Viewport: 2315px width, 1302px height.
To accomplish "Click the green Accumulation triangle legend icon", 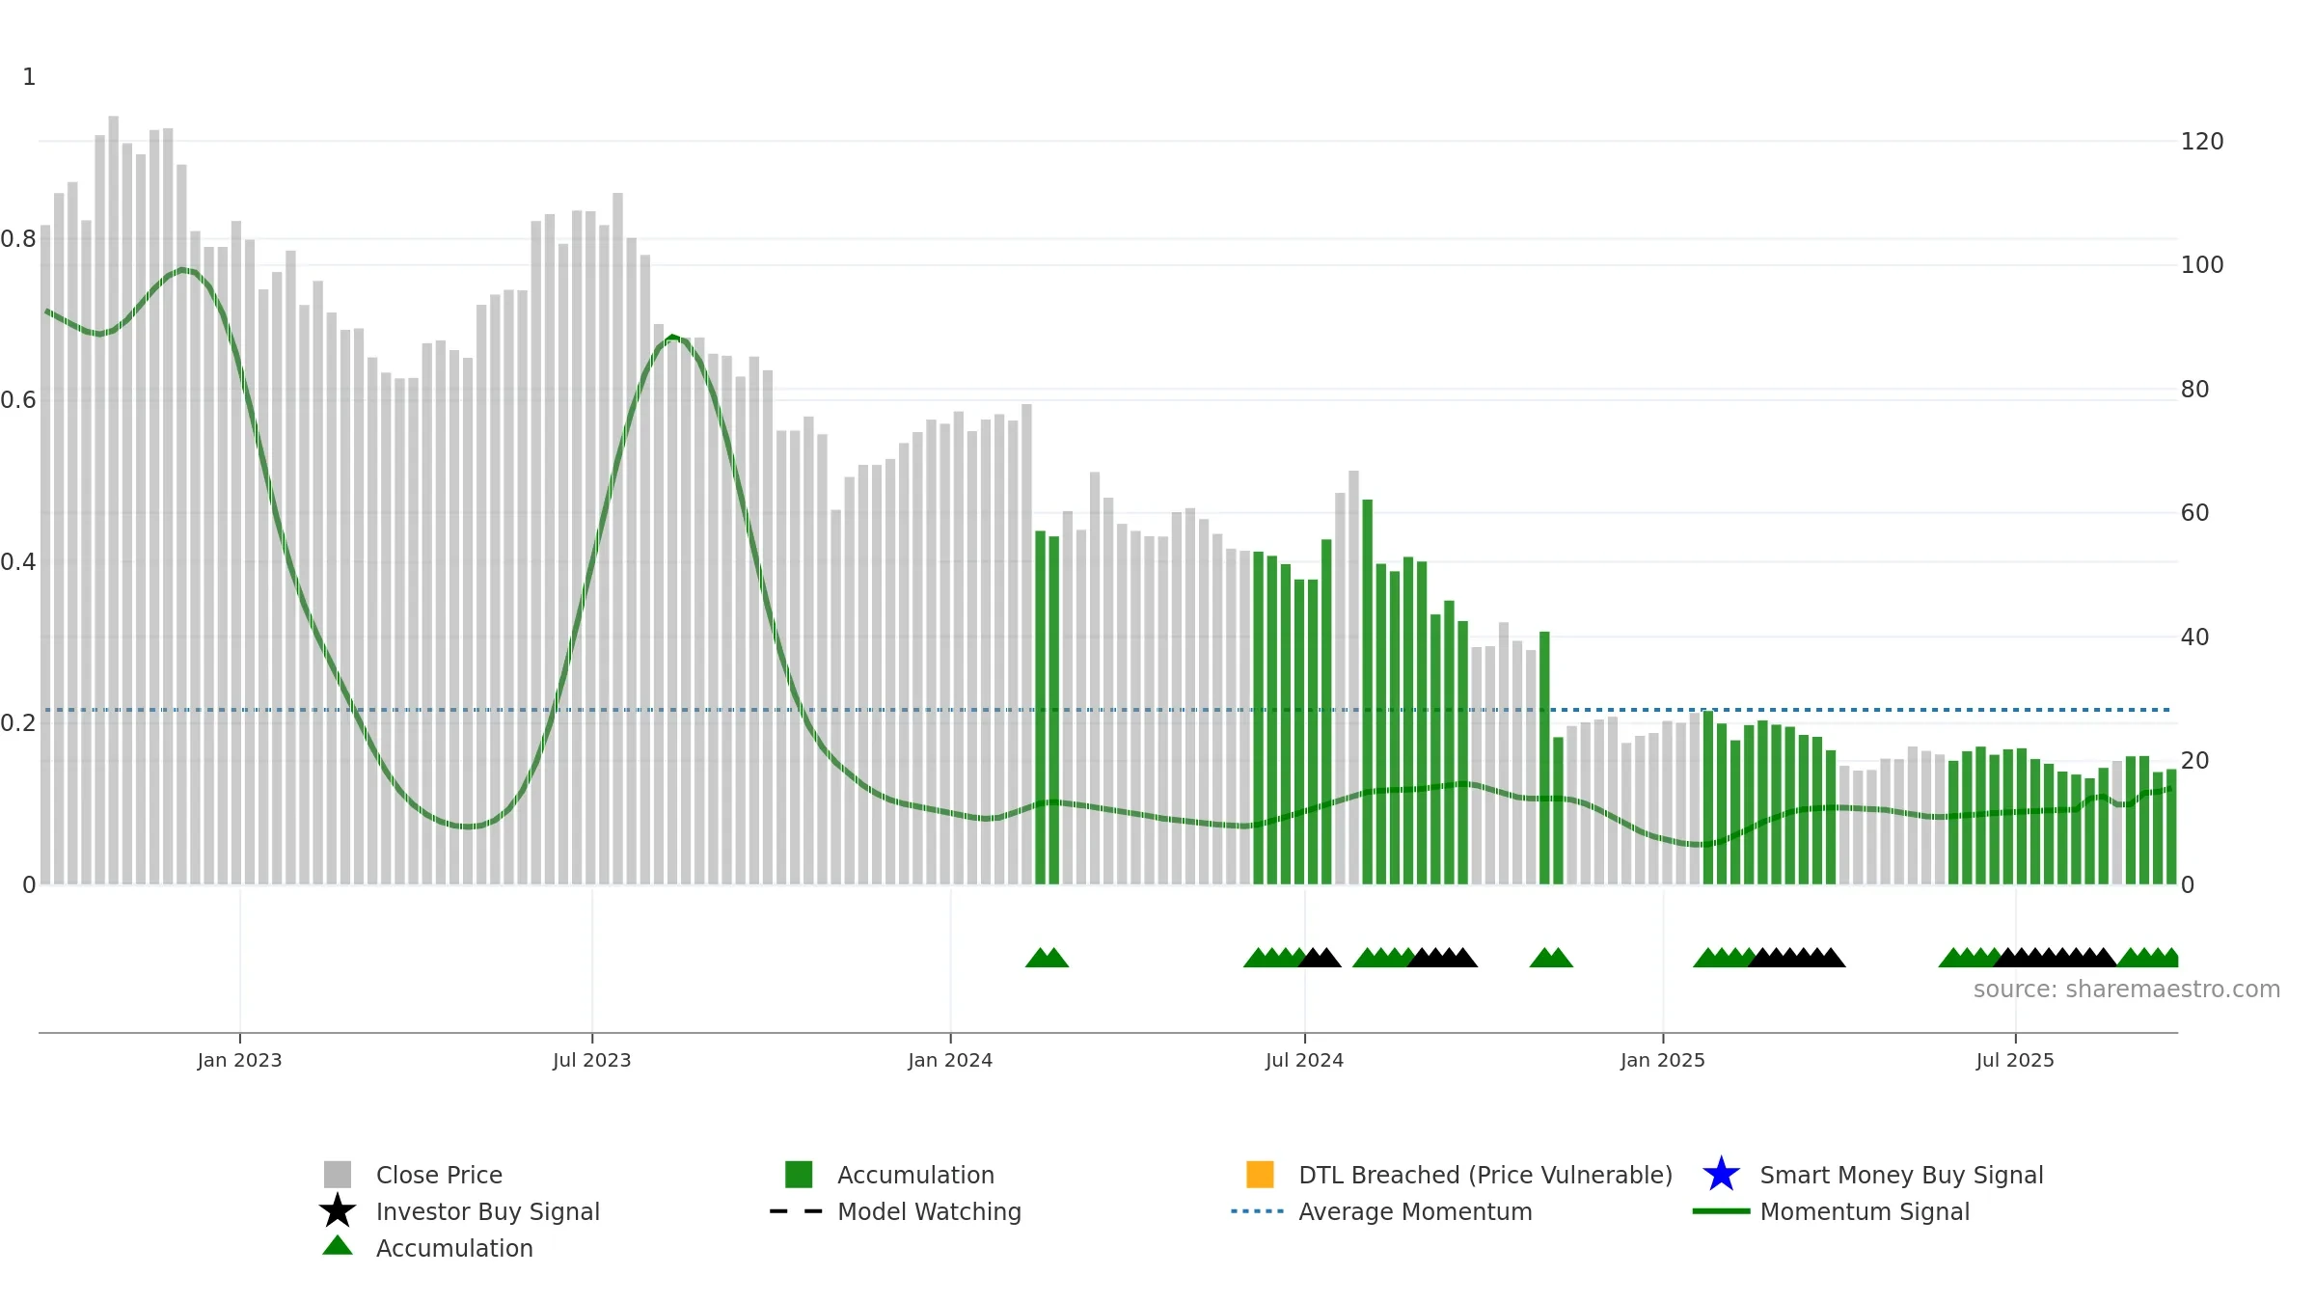I will point(338,1246).
